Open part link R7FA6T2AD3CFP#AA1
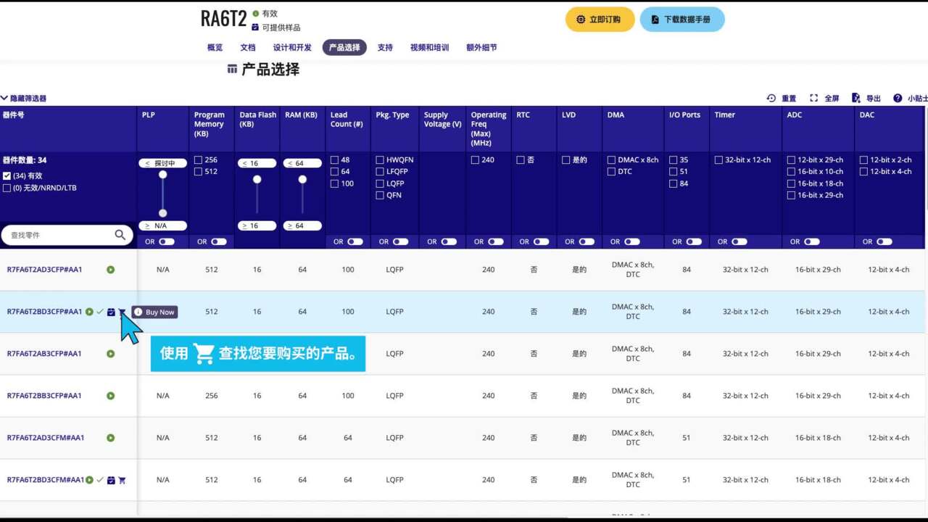Screen dimensions: 928x522 point(45,270)
